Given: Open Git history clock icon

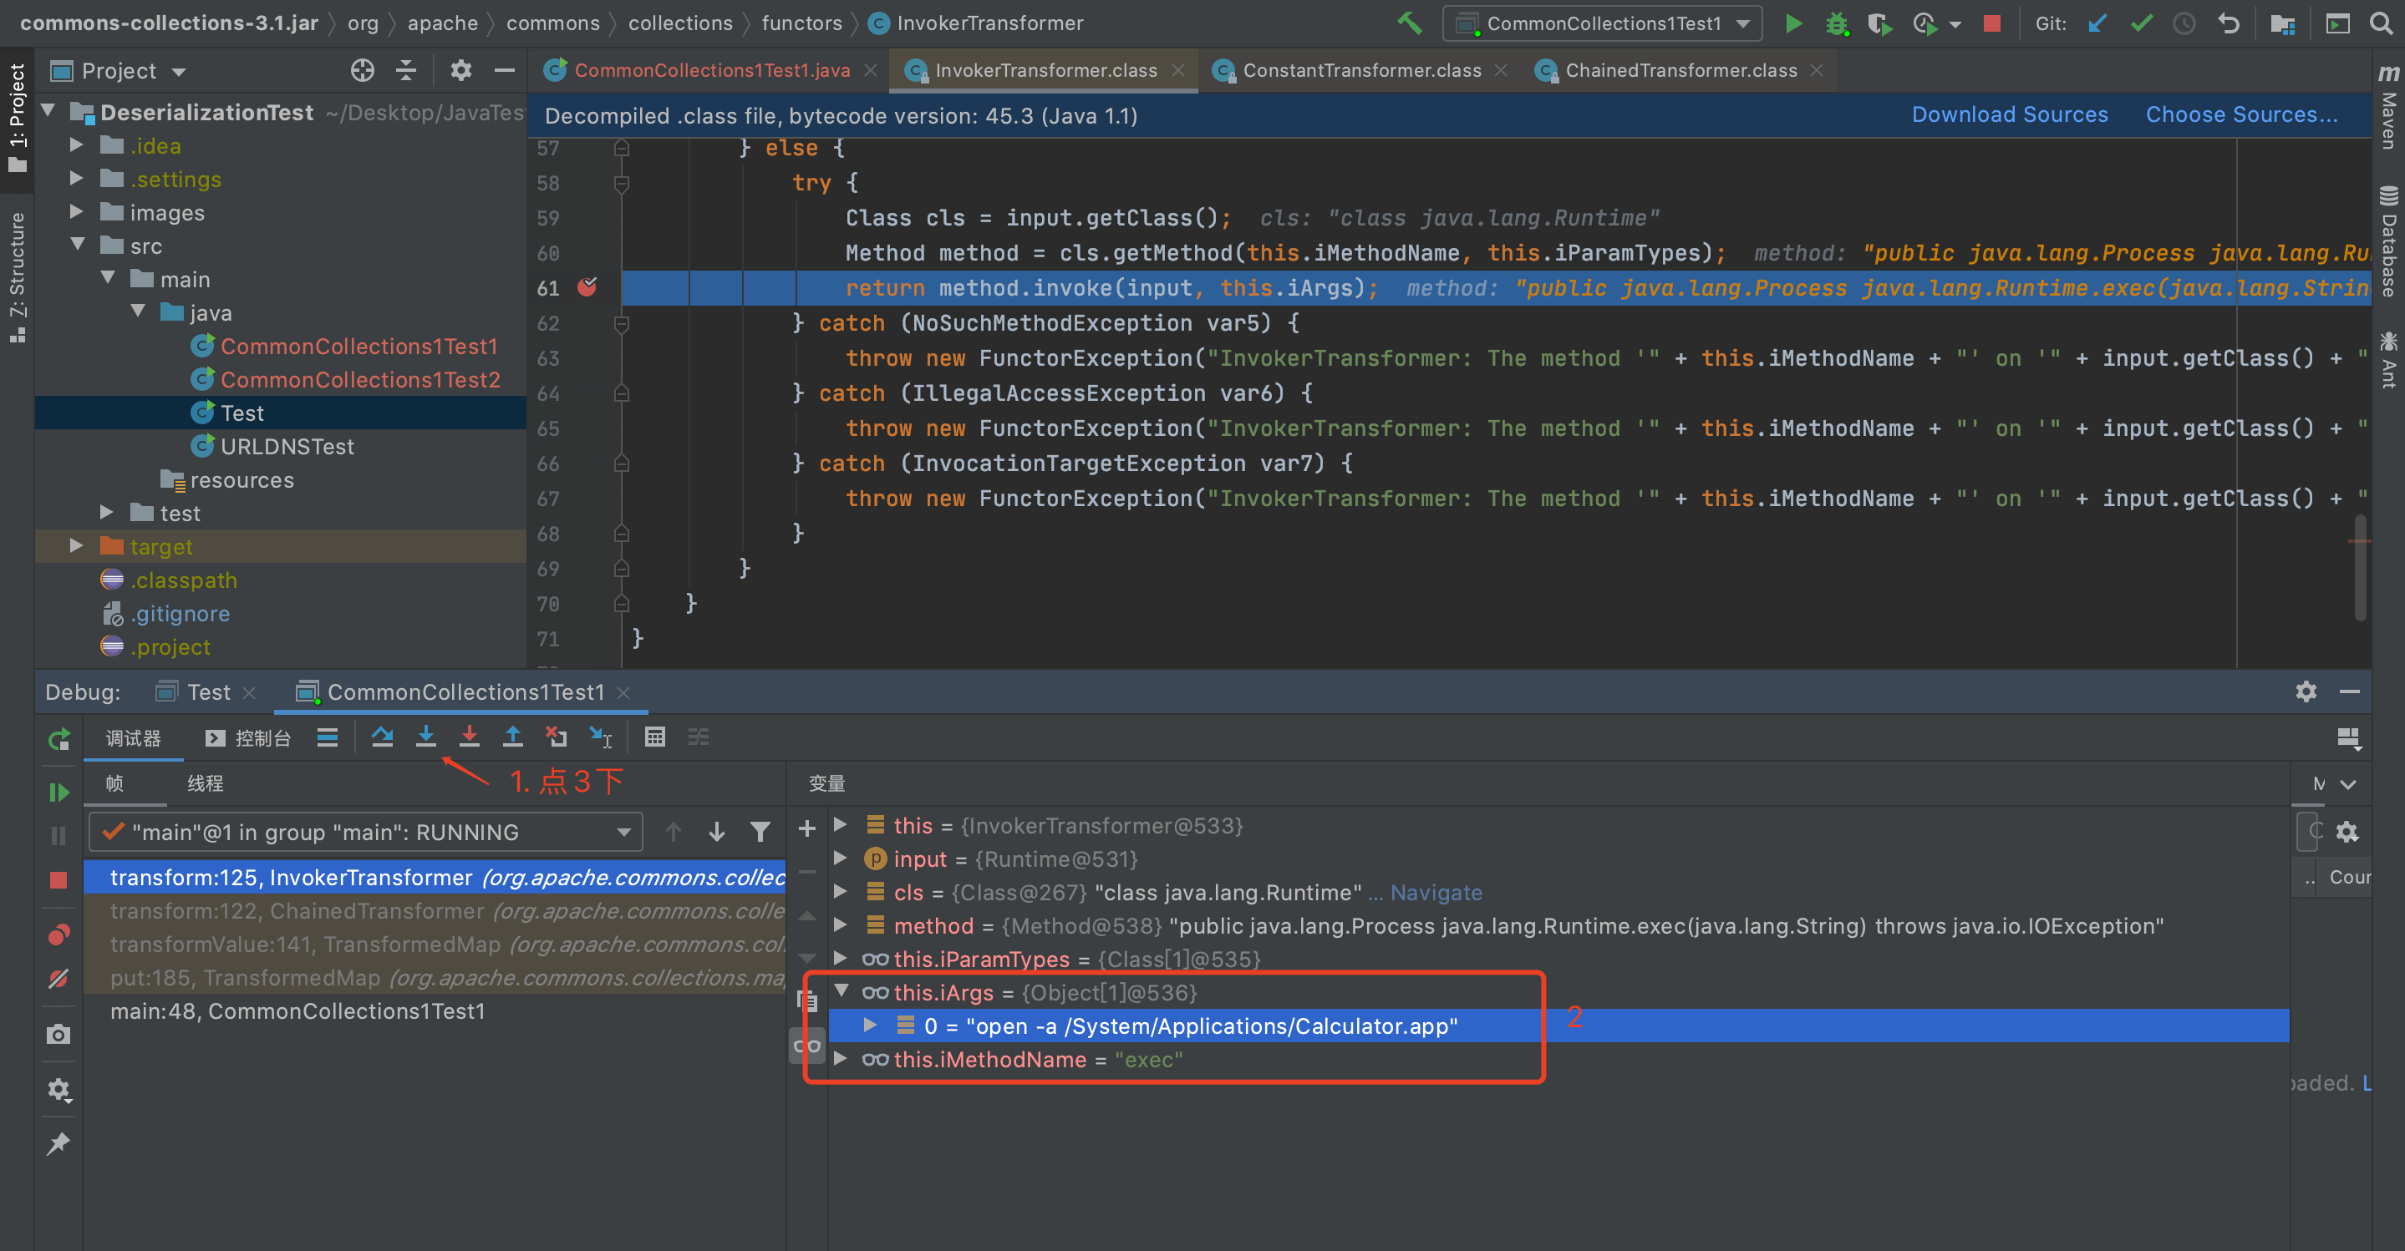Looking at the screenshot, I should click(2184, 23).
